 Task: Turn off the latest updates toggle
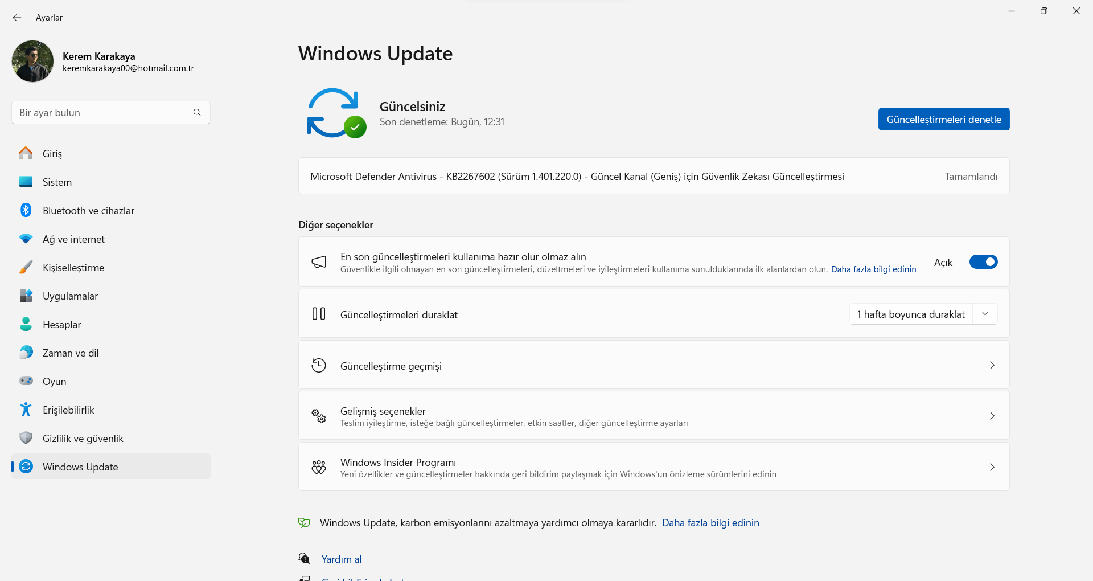pyautogui.click(x=983, y=262)
